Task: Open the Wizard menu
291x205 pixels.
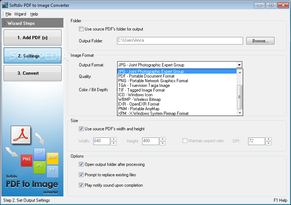Action: tap(20, 14)
